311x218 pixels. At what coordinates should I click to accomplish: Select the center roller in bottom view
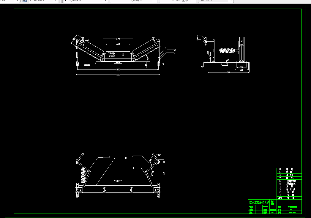pyautogui.click(x=118, y=190)
